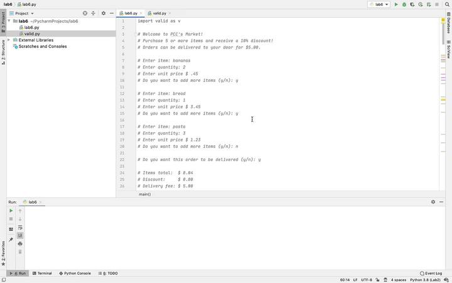
Task: Switch to the valid.py editor tab
Action: tap(159, 13)
